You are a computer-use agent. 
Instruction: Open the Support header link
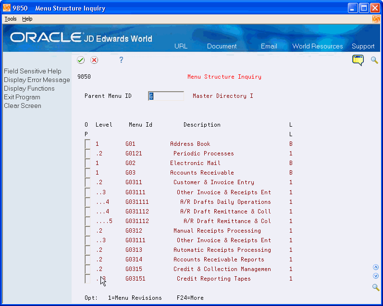pyautogui.click(x=363, y=47)
